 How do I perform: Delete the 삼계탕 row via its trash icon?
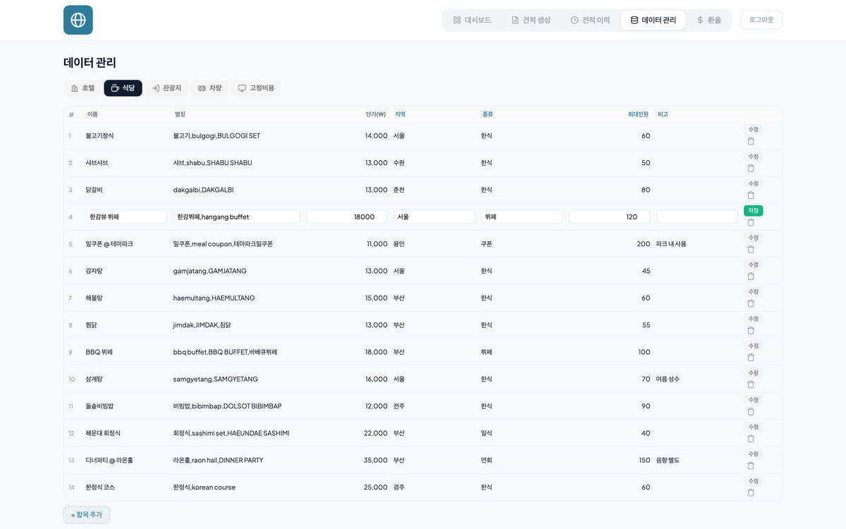coord(751,384)
